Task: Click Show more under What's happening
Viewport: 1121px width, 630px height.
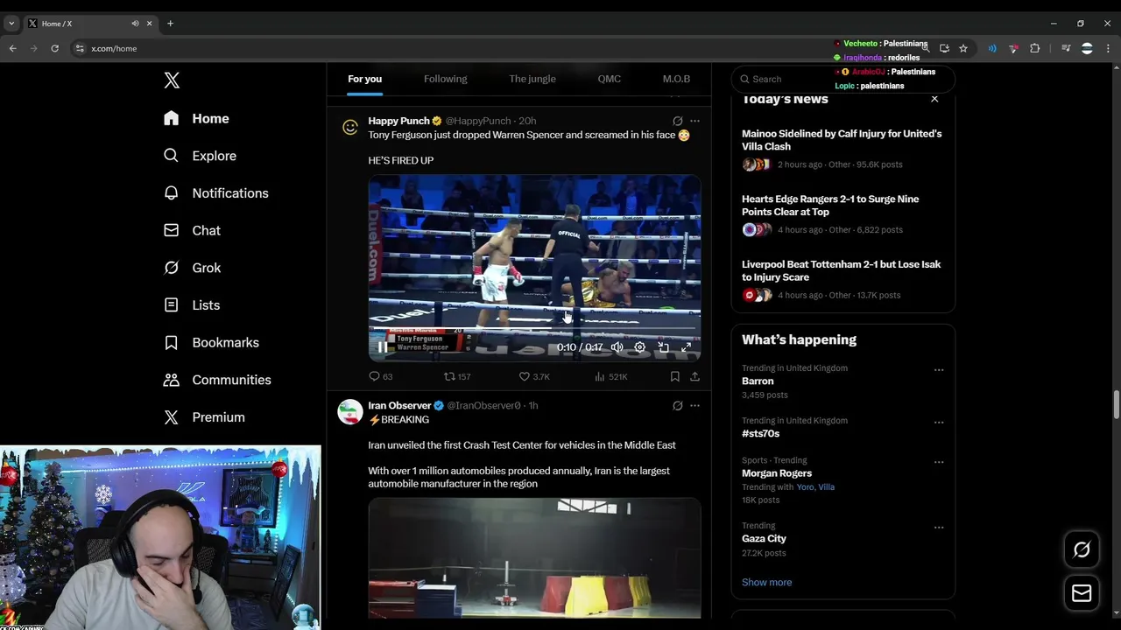Action: click(x=766, y=583)
